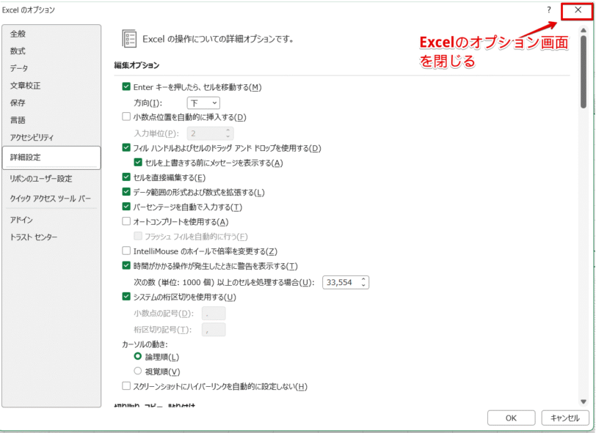The height and width of the screenshot is (433, 596).
Task: Enable スクリーンショットにハイパーリンク checkbox
Action: pyautogui.click(x=126, y=386)
